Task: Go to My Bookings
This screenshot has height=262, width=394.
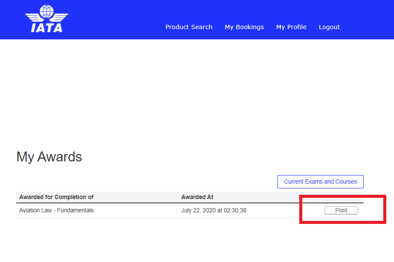Action: coord(244,27)
